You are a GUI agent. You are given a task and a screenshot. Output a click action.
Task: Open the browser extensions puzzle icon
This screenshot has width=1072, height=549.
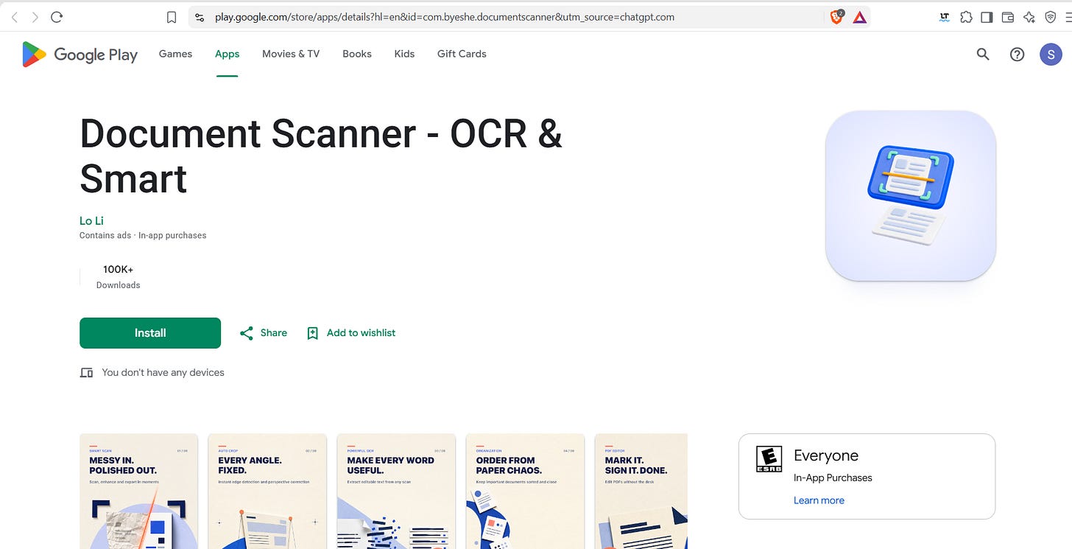coord(966,17)
